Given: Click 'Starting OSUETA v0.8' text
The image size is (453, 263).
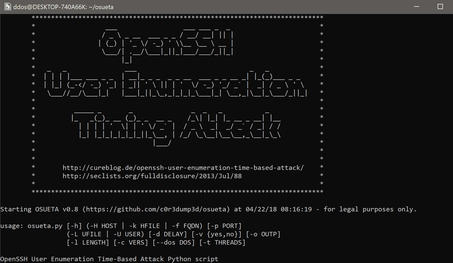Looking at the screenshot, I should (39, 209).
